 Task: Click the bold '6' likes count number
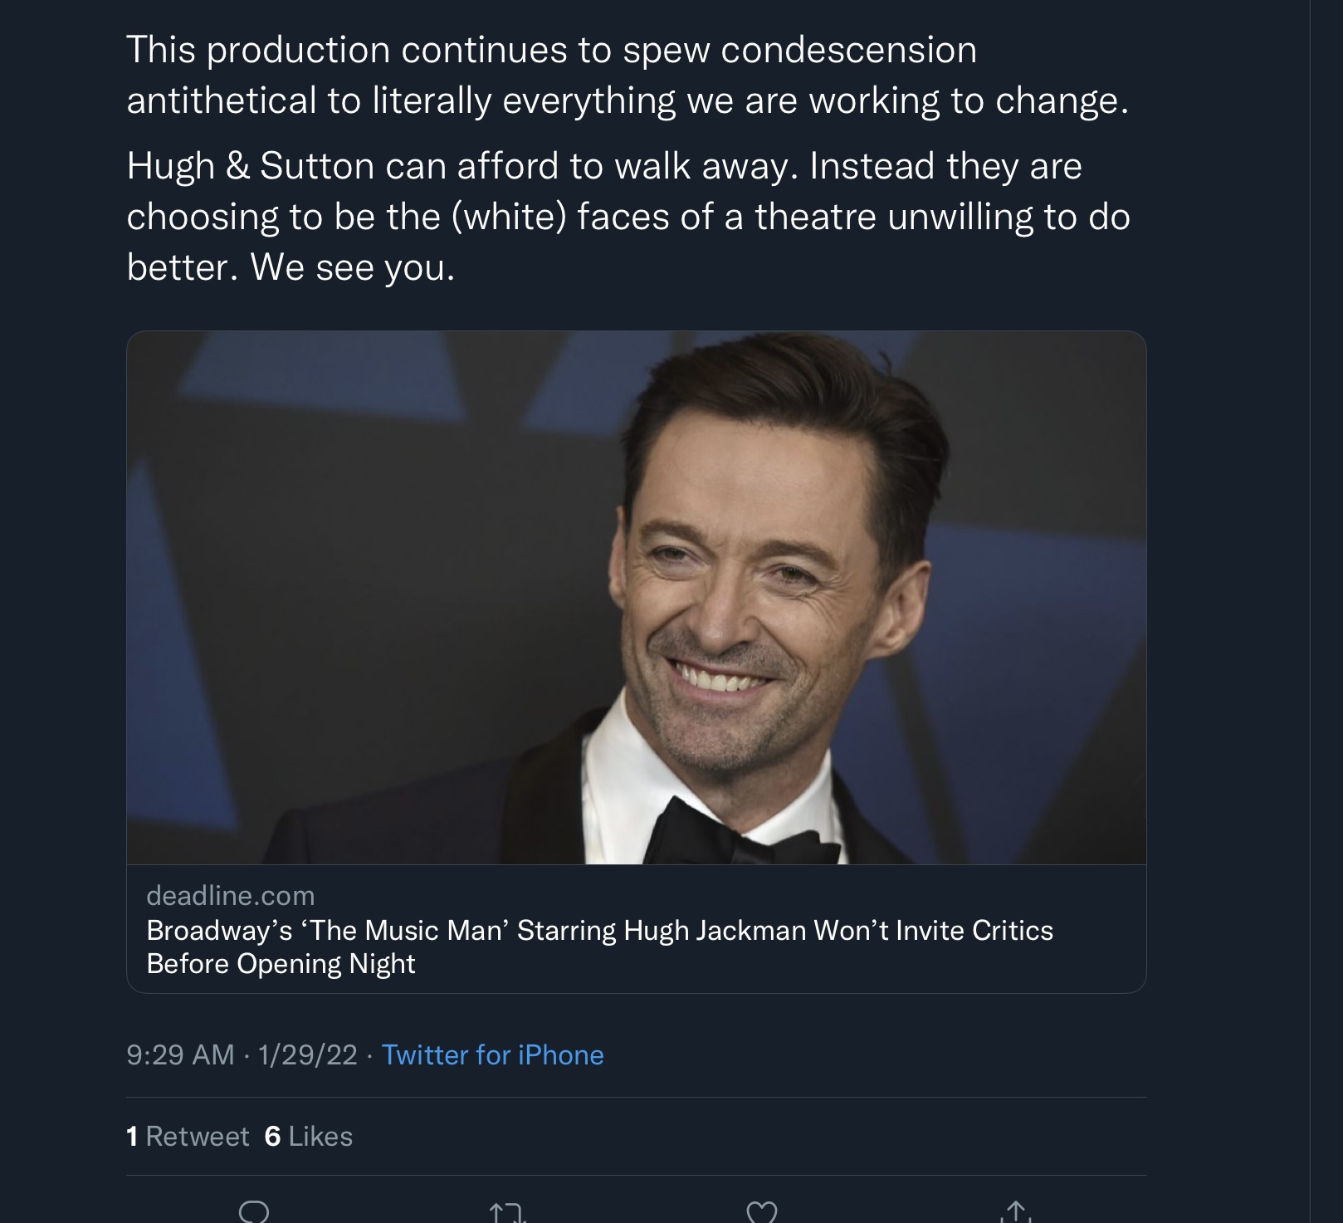click(272, 1136)
